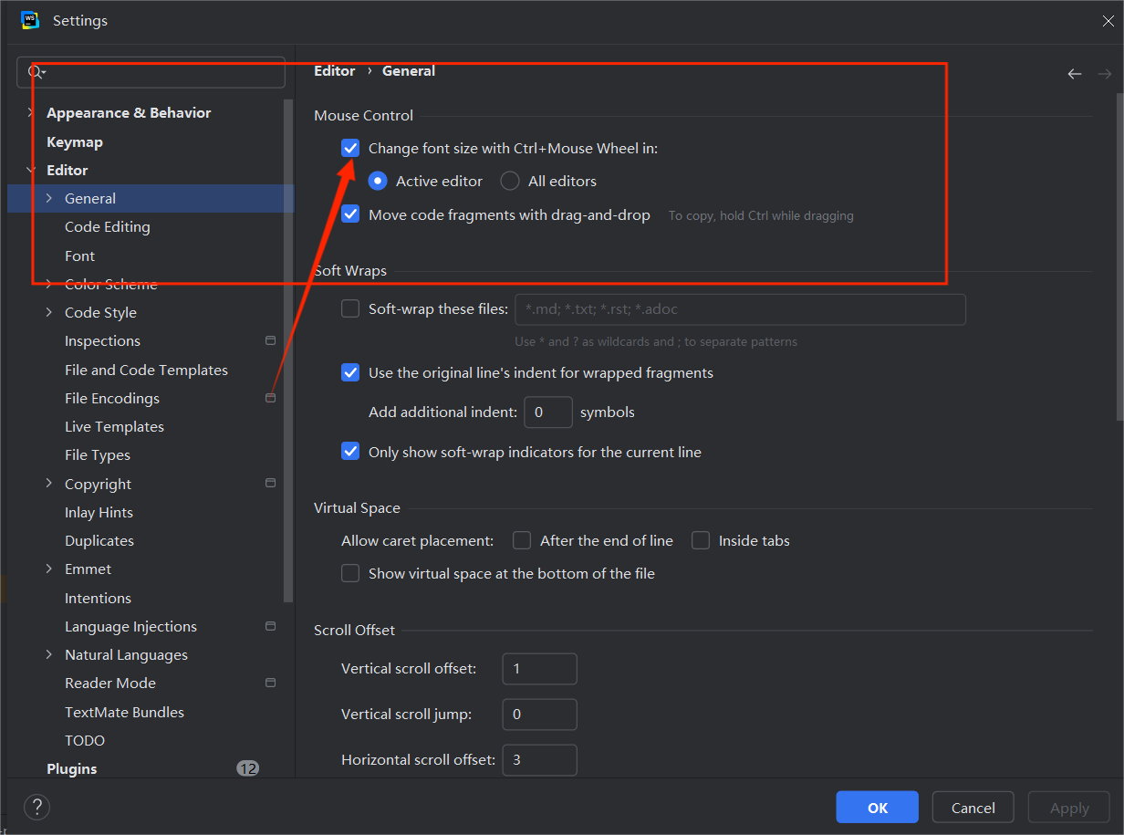Screen dimensions: 1124x835
Task: Click project-level icon beside File Encodings
Action: [270, 398]
